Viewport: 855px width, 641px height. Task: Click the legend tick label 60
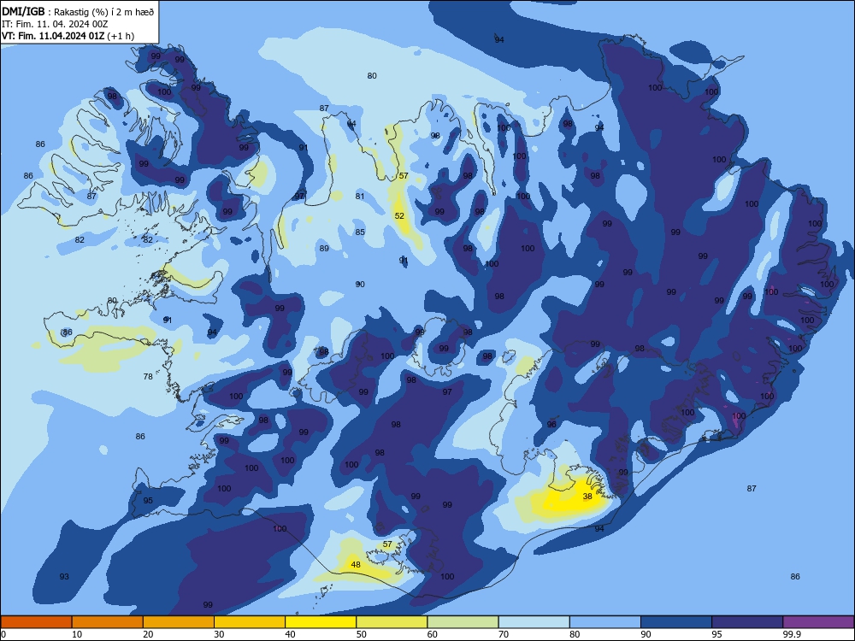pyautogui.click(x=433, y=634)
